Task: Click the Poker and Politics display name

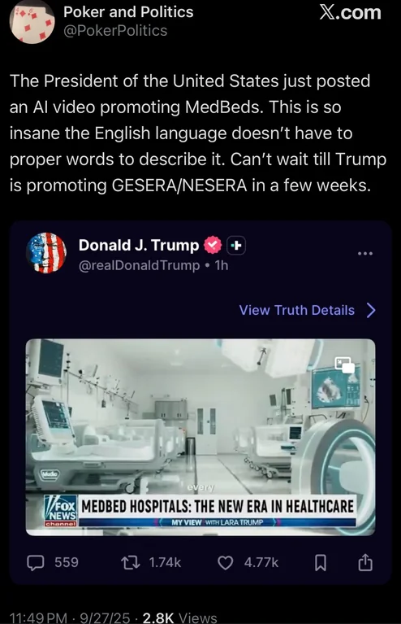Action: pos(128,12)
